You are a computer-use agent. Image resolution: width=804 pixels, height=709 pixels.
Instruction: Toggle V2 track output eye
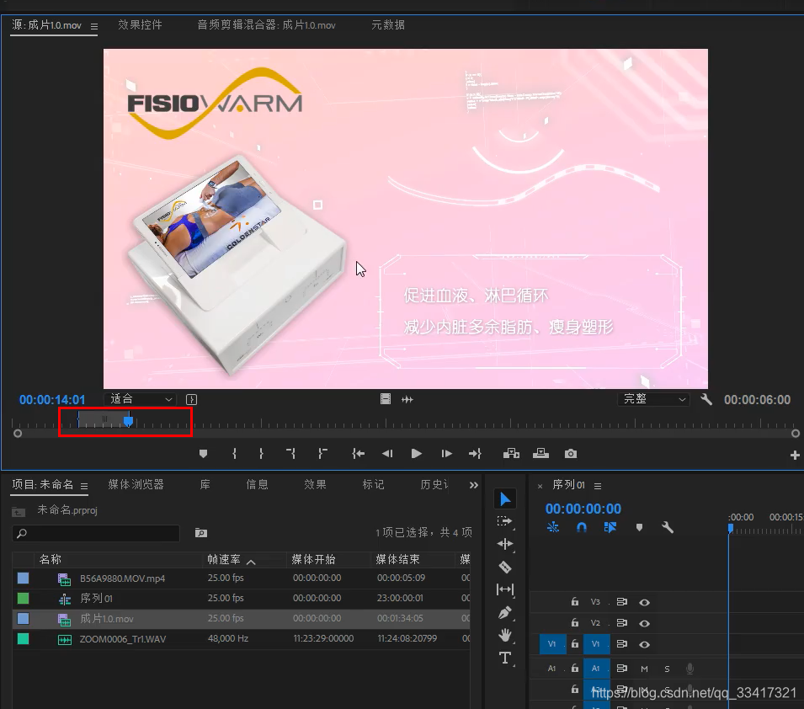[645, 623]
